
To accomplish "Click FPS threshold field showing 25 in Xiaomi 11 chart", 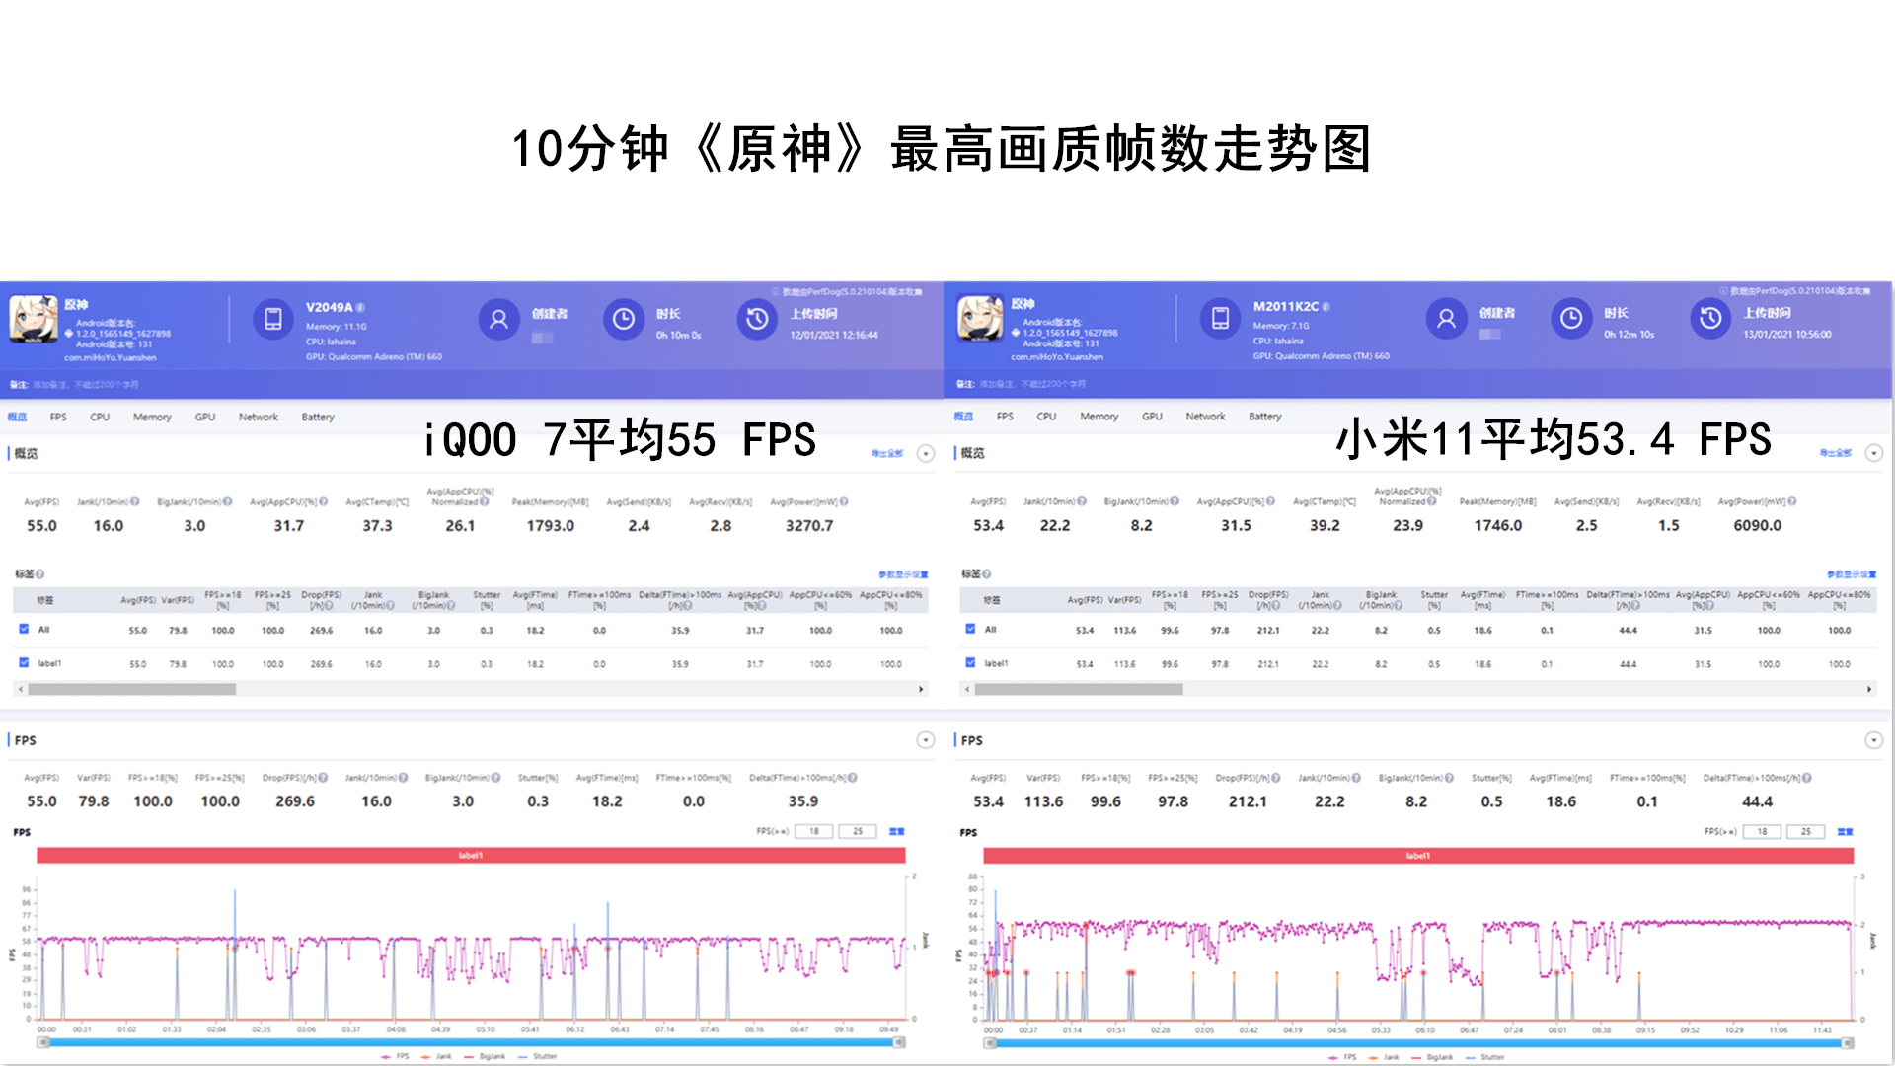I will pyautogui.click(x=1805, y=832).
